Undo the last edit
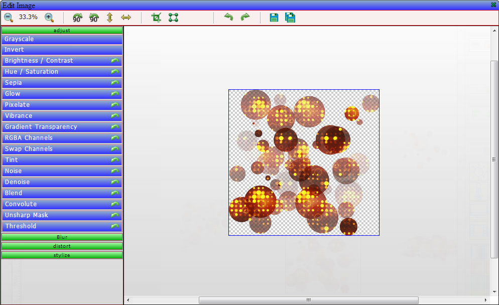 click(x=228, y=18)
